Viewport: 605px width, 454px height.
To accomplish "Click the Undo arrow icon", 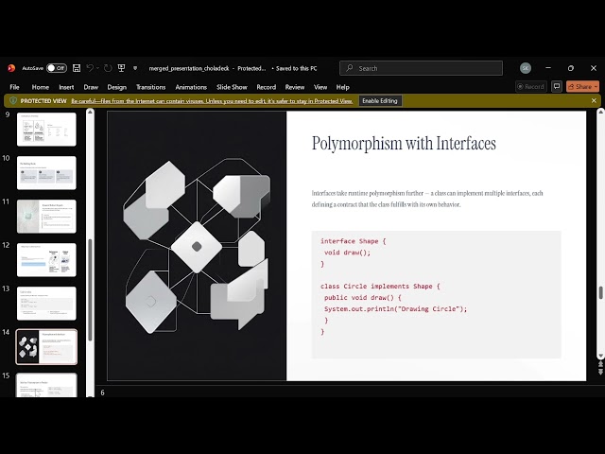I will pos(90,68).
